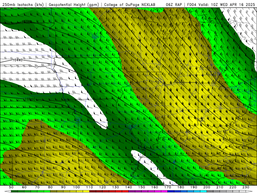Click the '250mb Isotachs (kts)' title text

click(x=23, y=5)
